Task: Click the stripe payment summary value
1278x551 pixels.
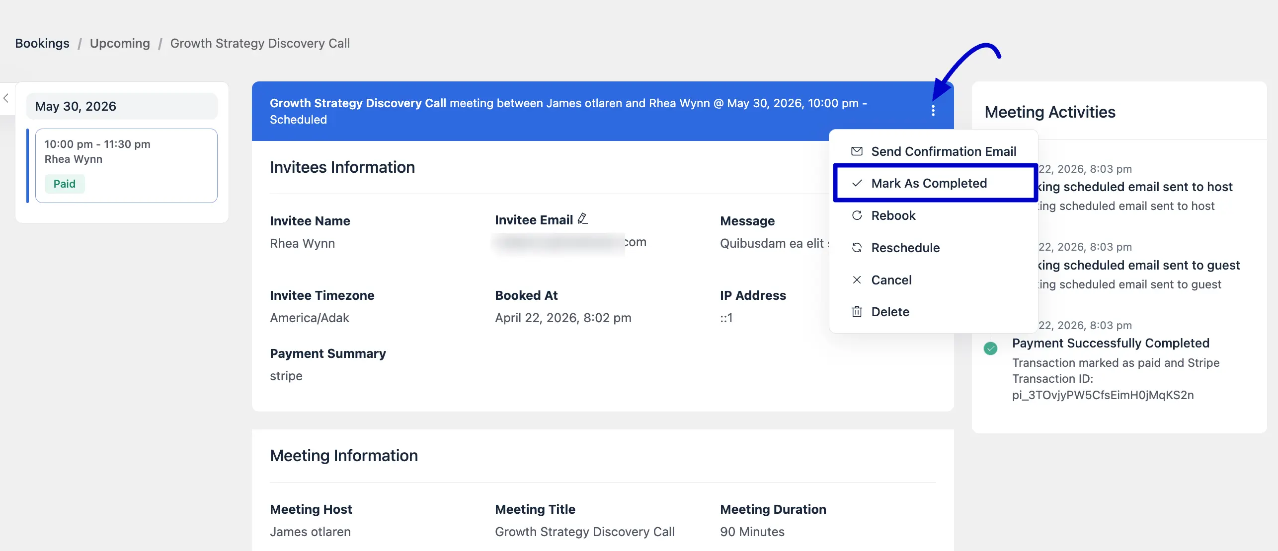Action: point(286,376)
